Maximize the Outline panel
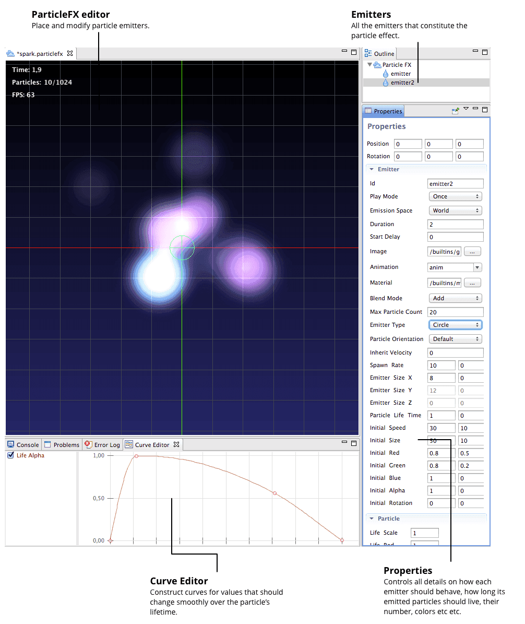 [484, 52]
